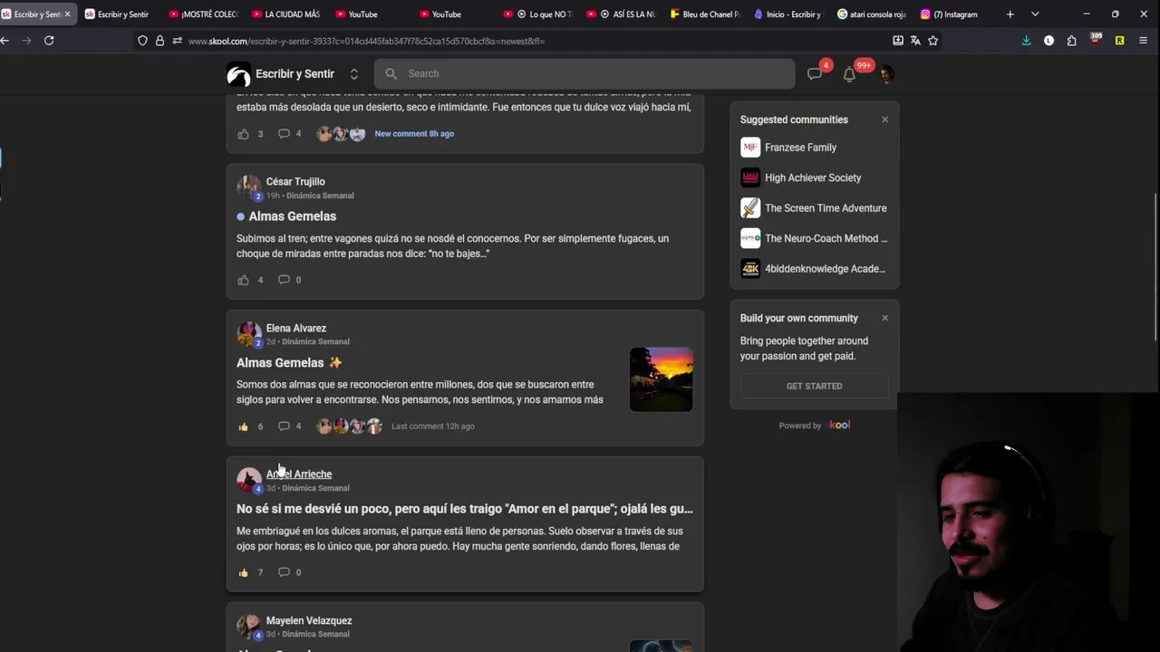
Task: Open Elena Alvarez's profile
Action: point(296,329)
